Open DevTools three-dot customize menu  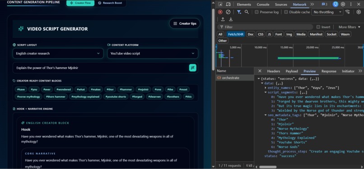(x=351, y=4)
